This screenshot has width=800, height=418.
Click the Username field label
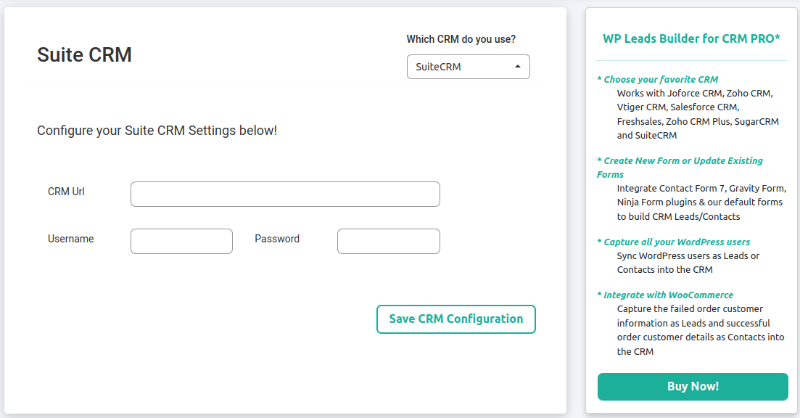point(71,238)
